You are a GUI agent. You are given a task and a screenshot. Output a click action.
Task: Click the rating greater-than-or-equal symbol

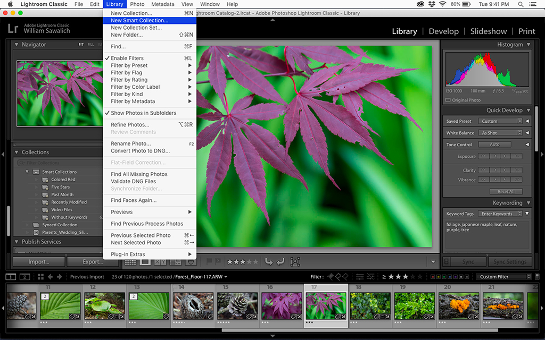tap(384, 277)
